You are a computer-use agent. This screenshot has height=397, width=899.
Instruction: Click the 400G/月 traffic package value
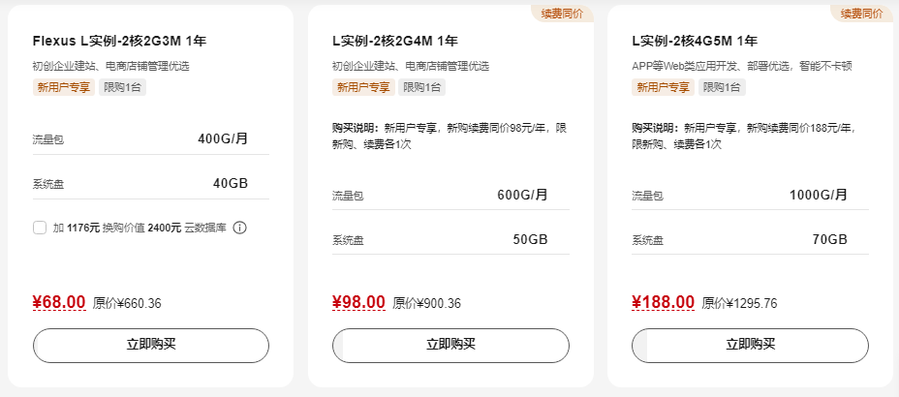[x=223, y=138]
